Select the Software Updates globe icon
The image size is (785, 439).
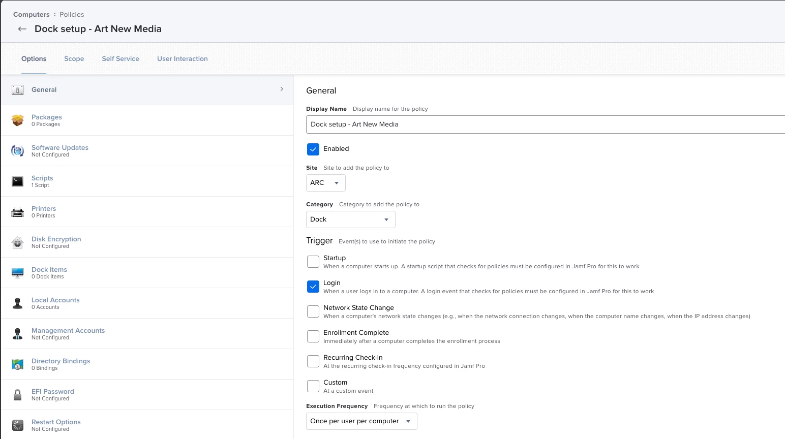18,151
